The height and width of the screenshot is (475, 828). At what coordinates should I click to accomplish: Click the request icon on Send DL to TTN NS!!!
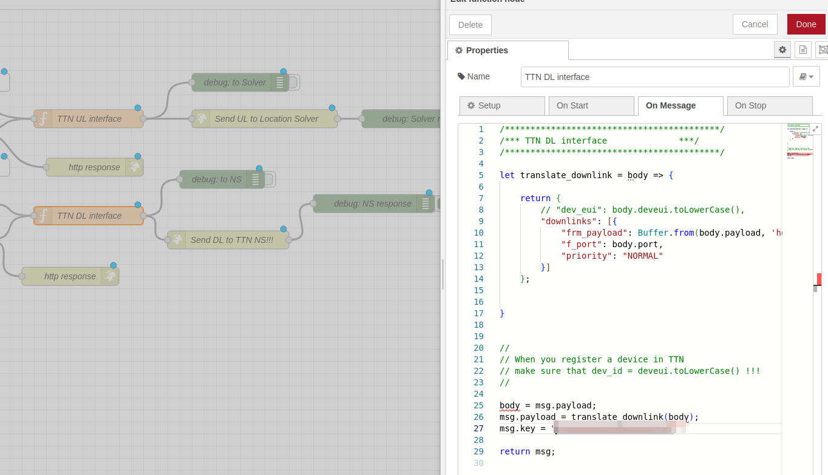click(x=177, y=240)
